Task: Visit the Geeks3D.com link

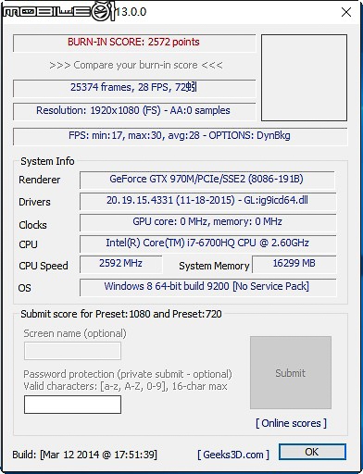Action: [233, 455]
